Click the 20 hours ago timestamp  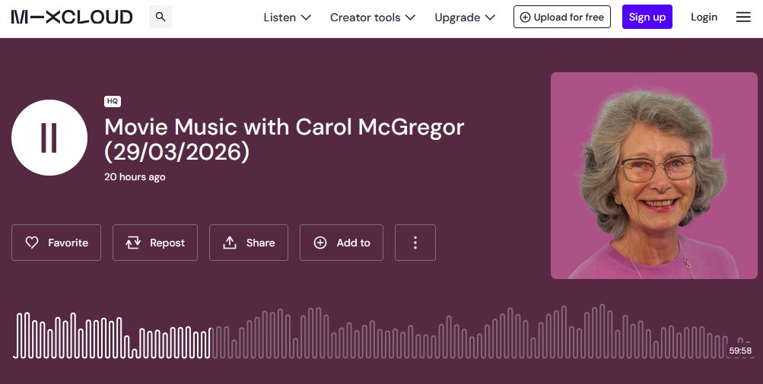[x=135, y=176]
